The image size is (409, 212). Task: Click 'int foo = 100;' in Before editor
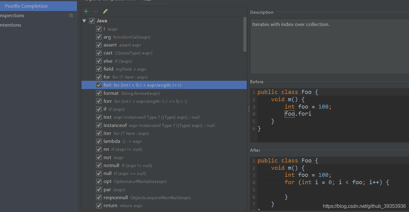pos(308,106)
